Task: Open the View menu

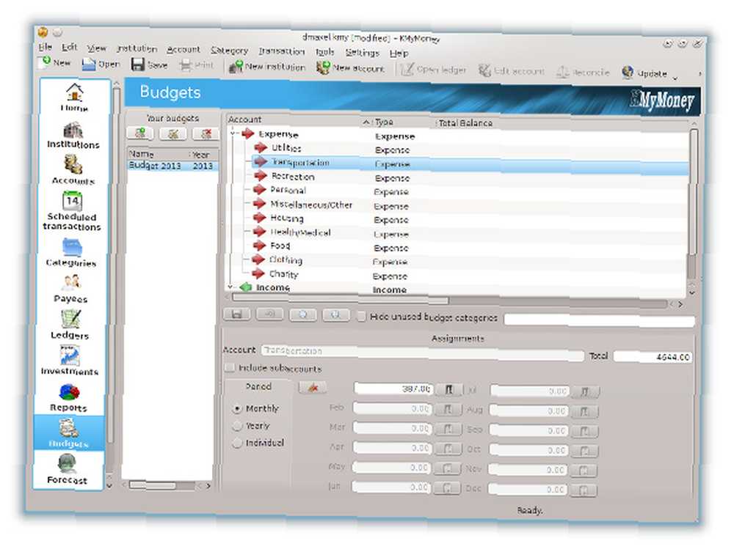Action: tap(96, 48)
